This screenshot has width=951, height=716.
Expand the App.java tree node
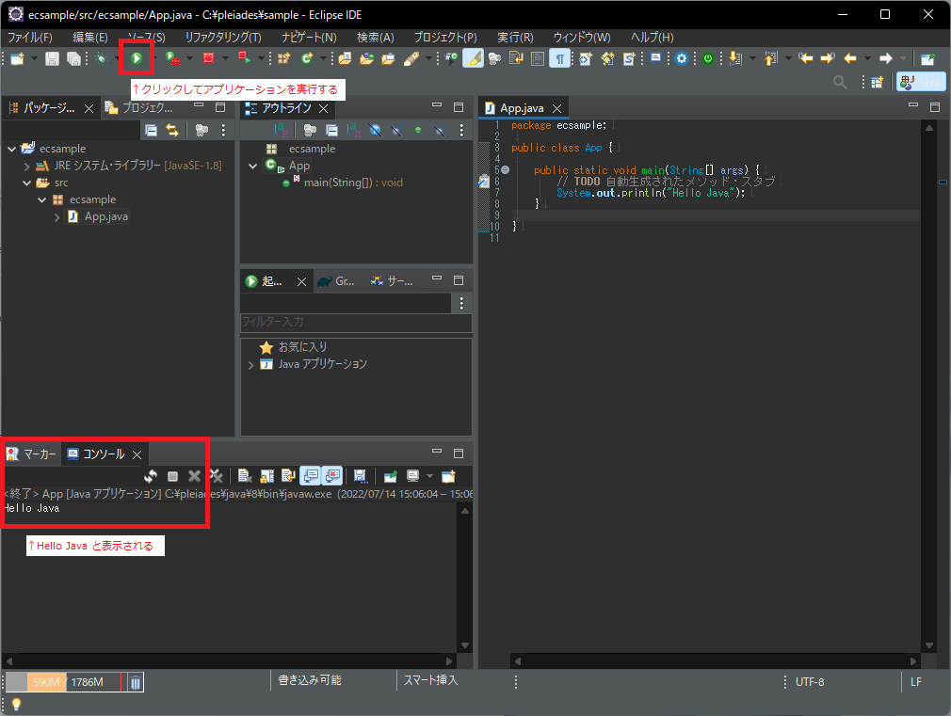click(x=57, y=216)
